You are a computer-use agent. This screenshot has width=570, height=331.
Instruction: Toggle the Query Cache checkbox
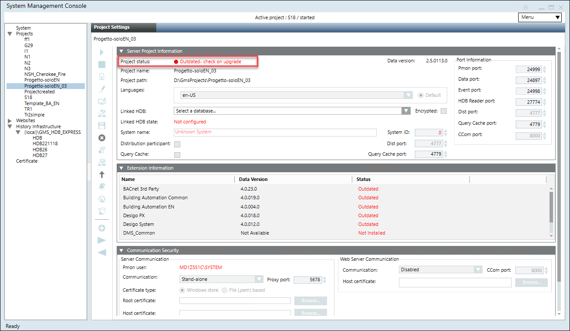(177, 154)
